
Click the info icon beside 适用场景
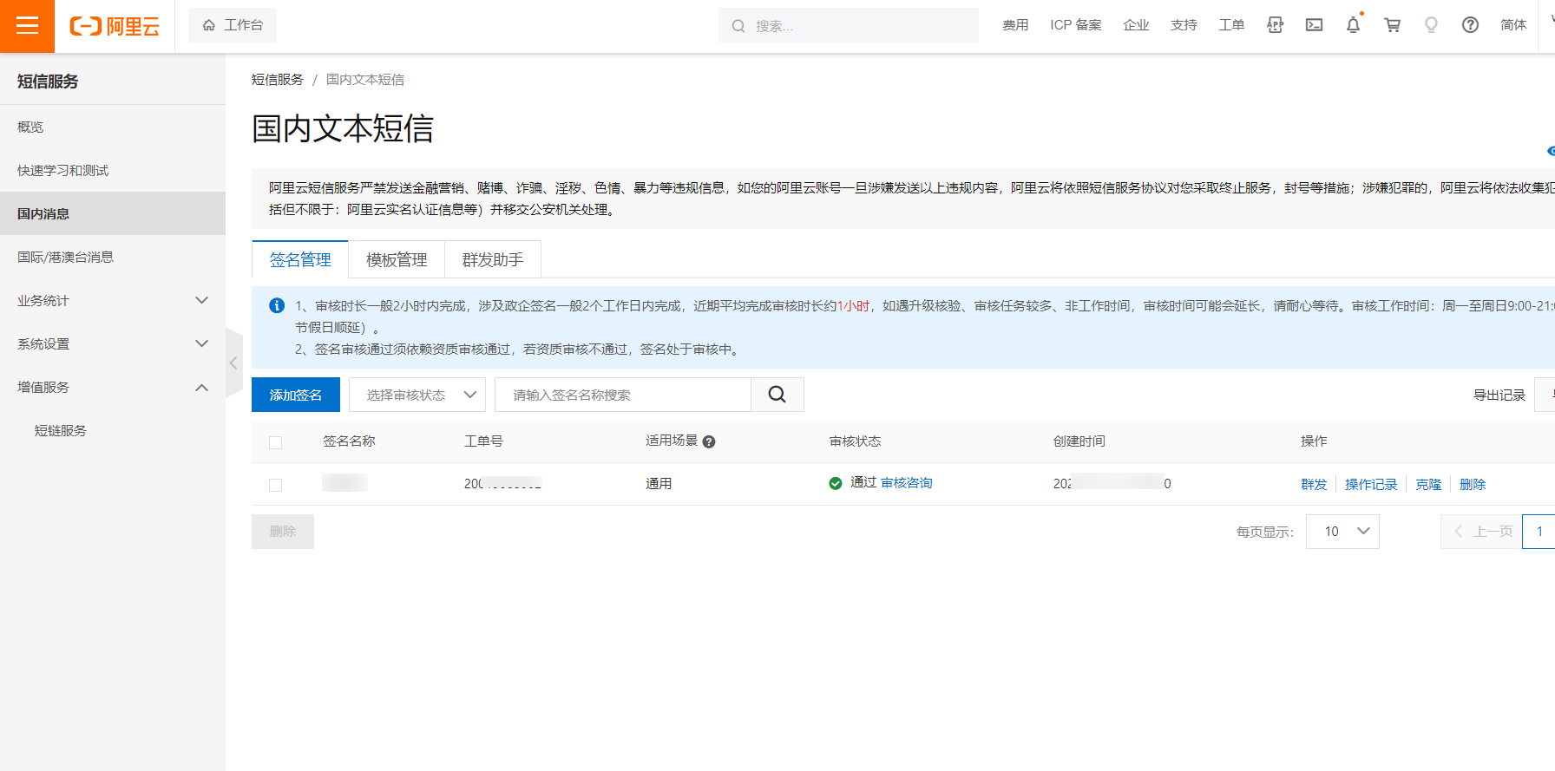[709, 441]
